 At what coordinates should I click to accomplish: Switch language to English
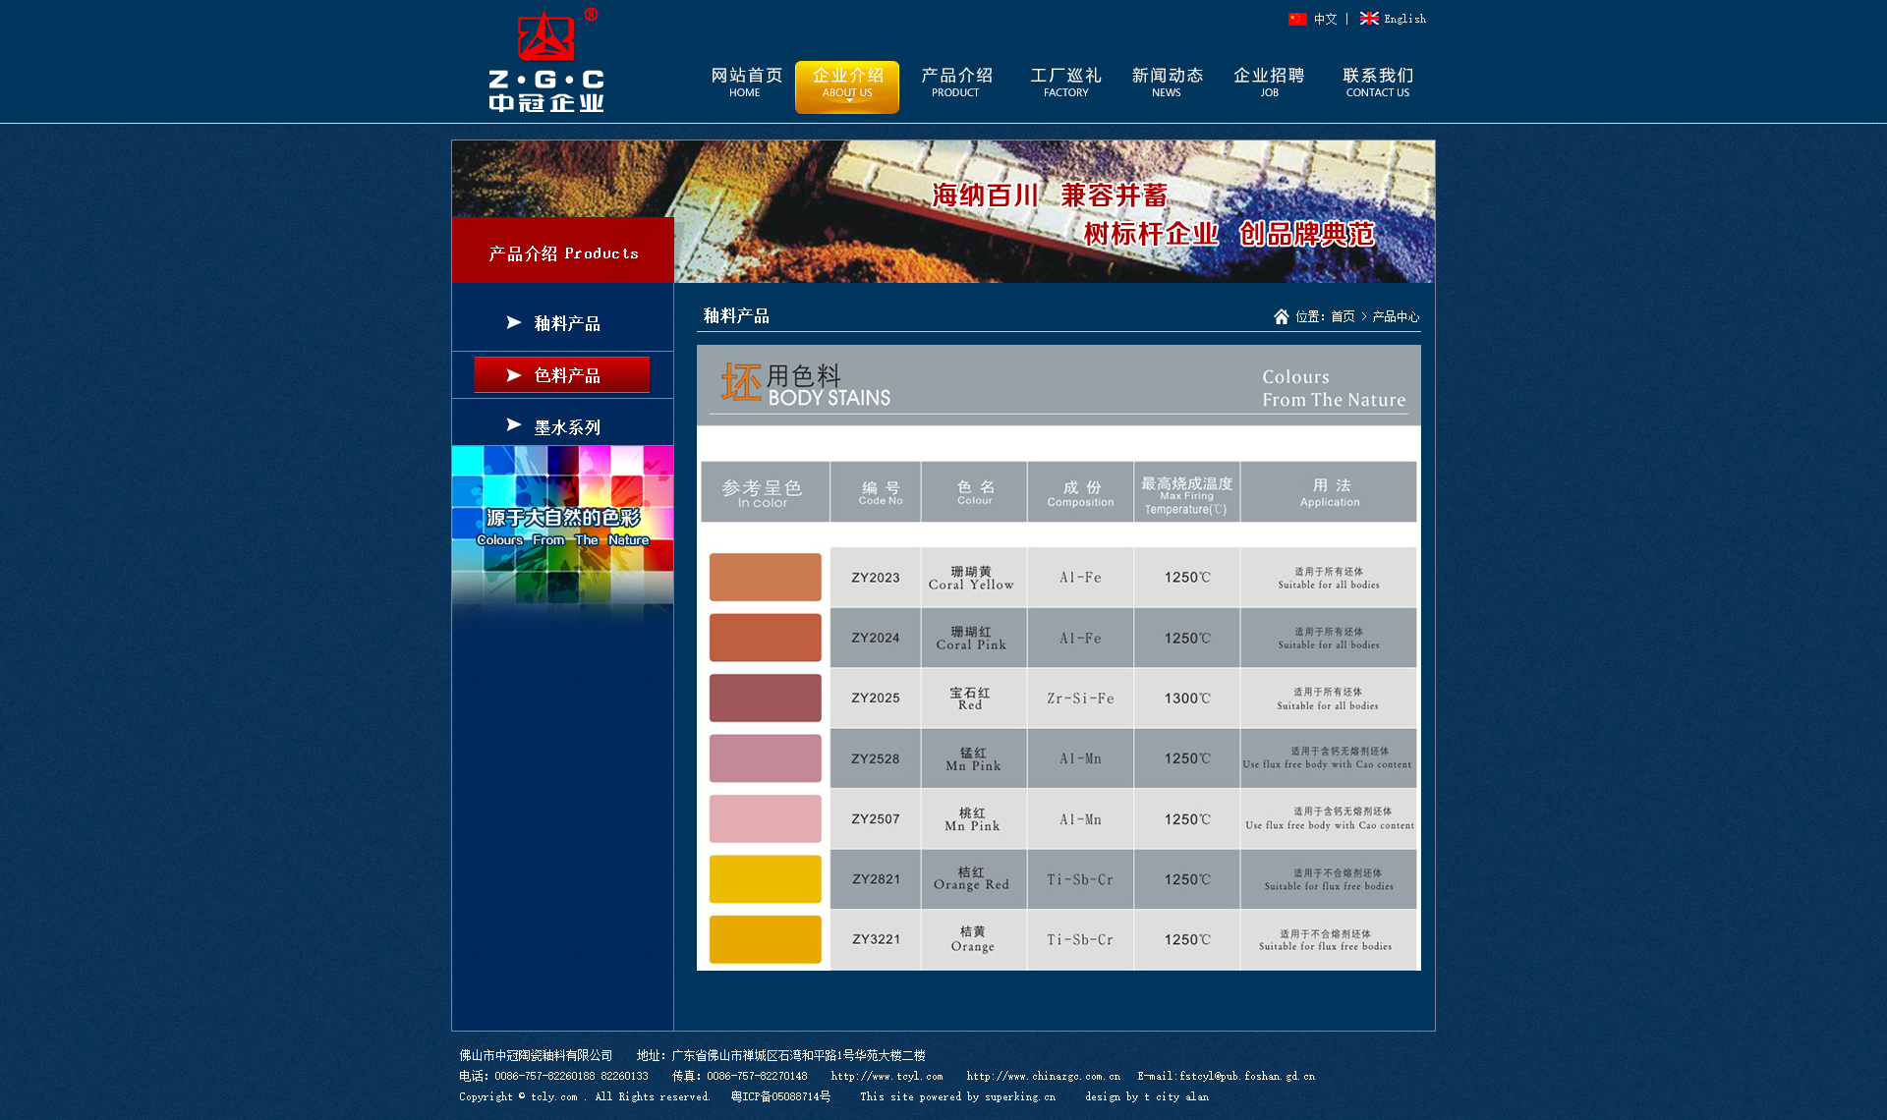tap(1404, 19)
